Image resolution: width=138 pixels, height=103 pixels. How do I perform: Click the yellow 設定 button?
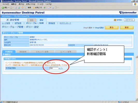(127, 27)
